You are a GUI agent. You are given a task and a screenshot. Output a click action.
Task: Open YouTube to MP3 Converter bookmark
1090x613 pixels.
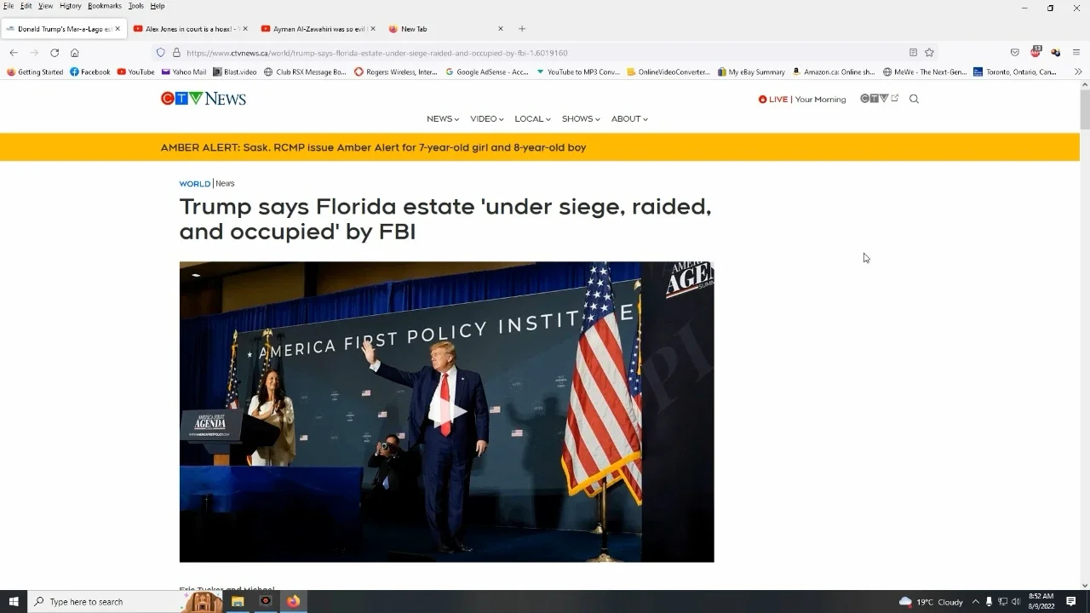point(578,72)
